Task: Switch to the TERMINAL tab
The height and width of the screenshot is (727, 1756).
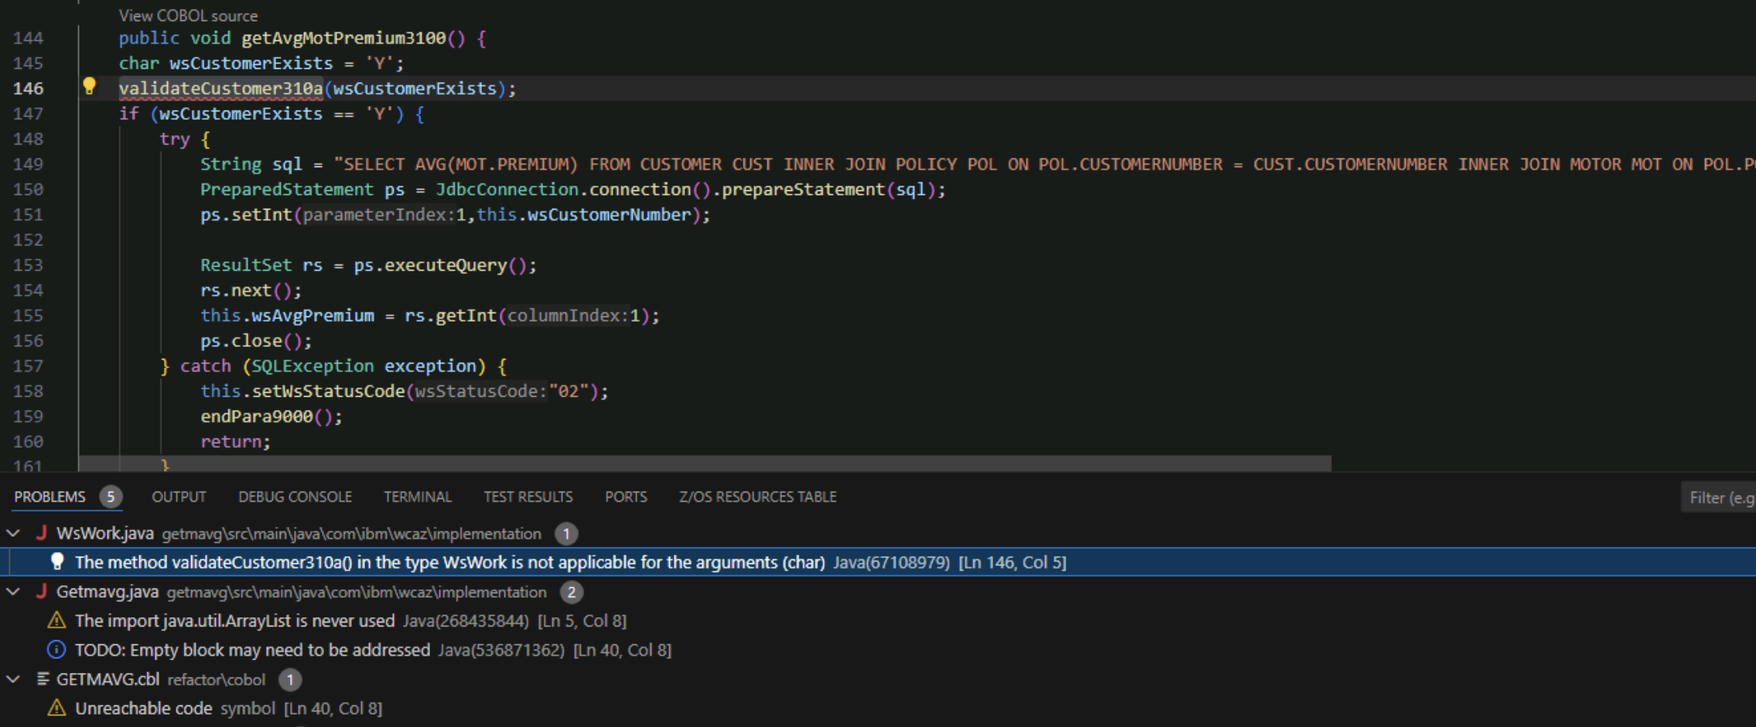Action: click(x=418, y=497)
